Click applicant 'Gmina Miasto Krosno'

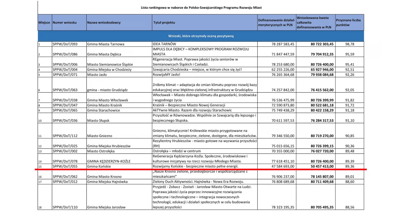104,177
